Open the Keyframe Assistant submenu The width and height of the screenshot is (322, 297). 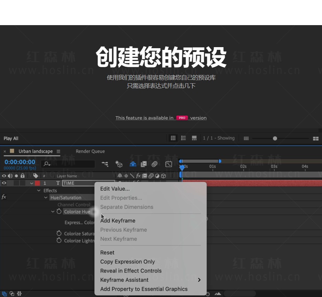pyautogui.click(x=150, y=280)
